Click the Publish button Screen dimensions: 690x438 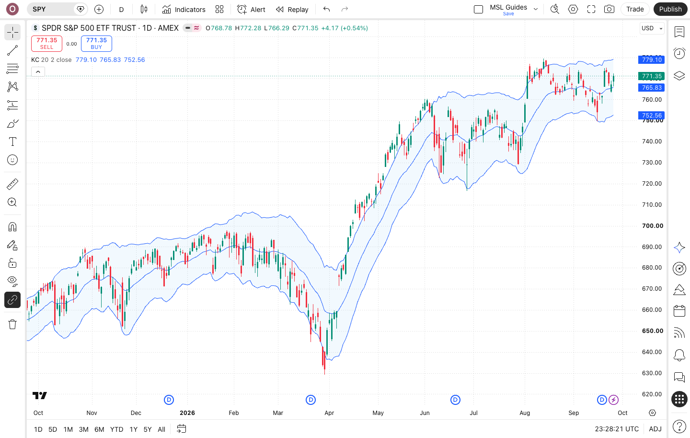(670, 9)
